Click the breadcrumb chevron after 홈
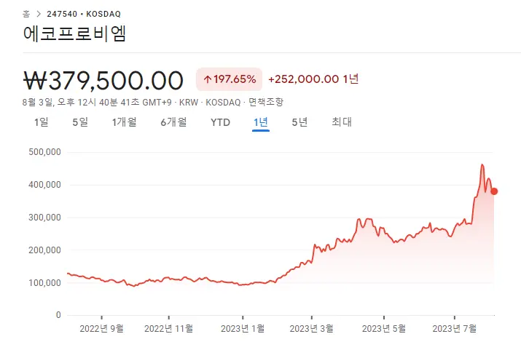The width and height of the screenshot is (521, 350). tap(37, 13)
